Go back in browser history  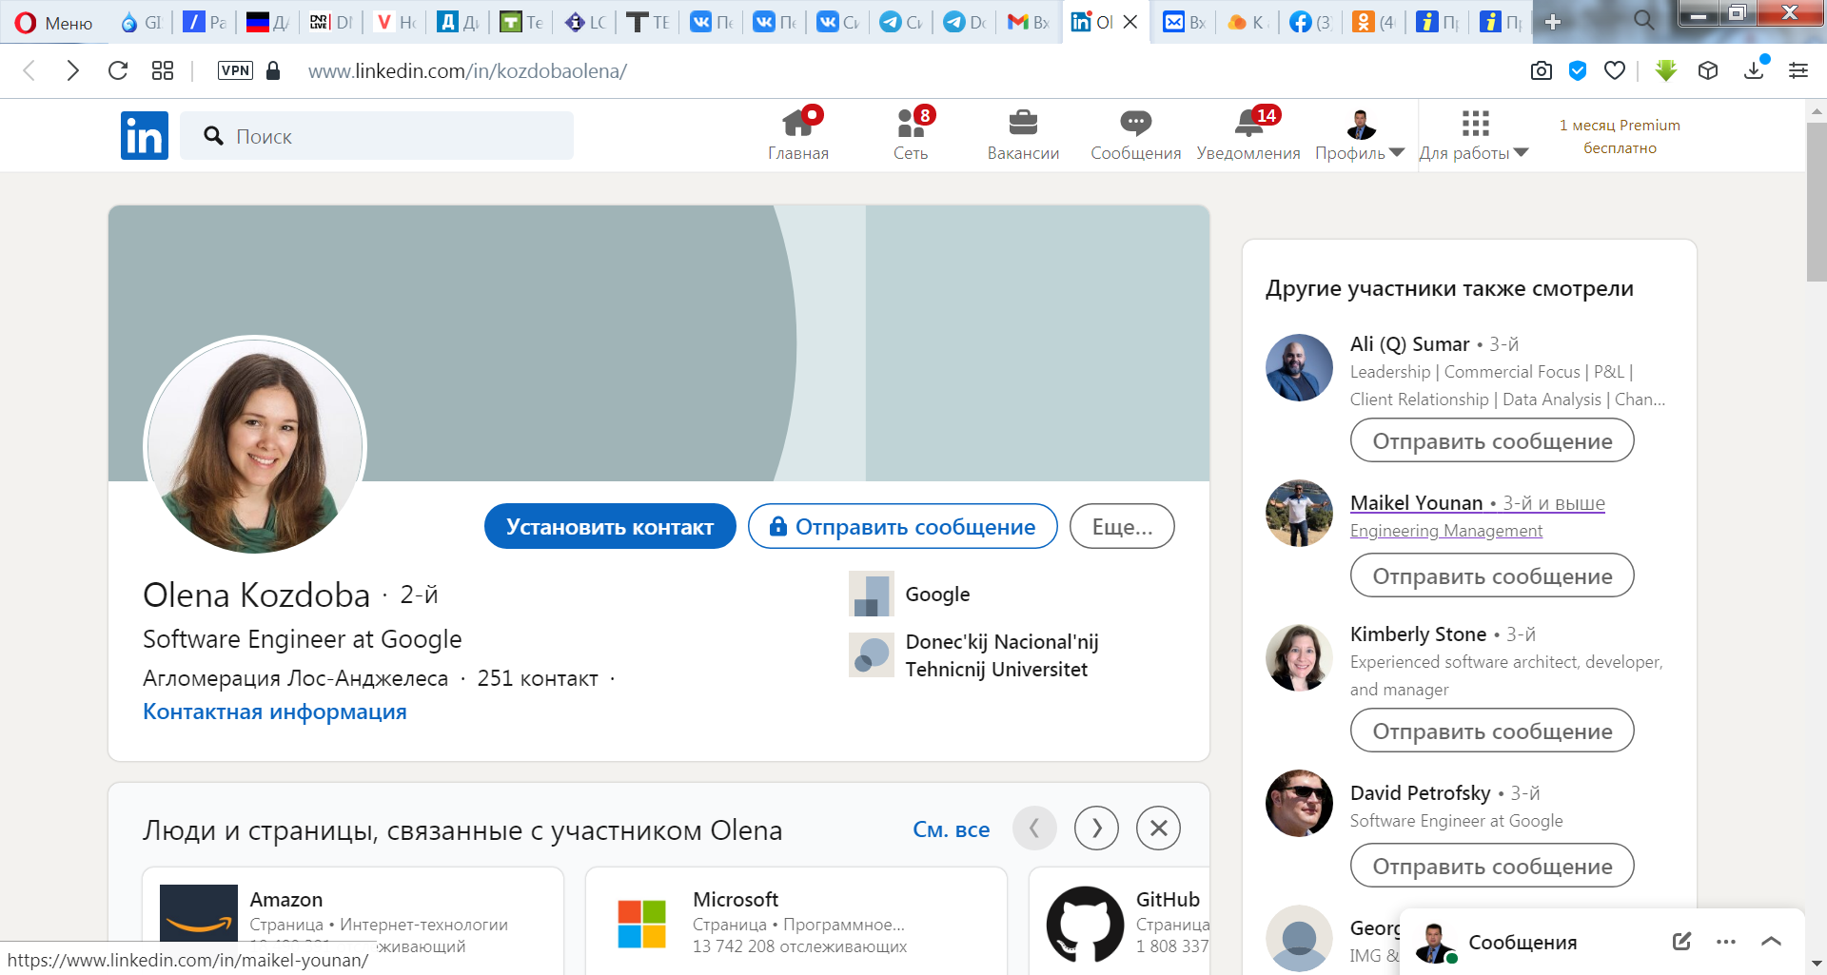[x=29, y=70]
